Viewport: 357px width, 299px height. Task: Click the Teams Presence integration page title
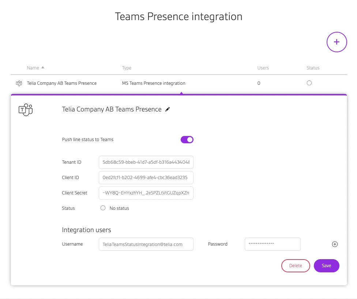click(178, 16)
